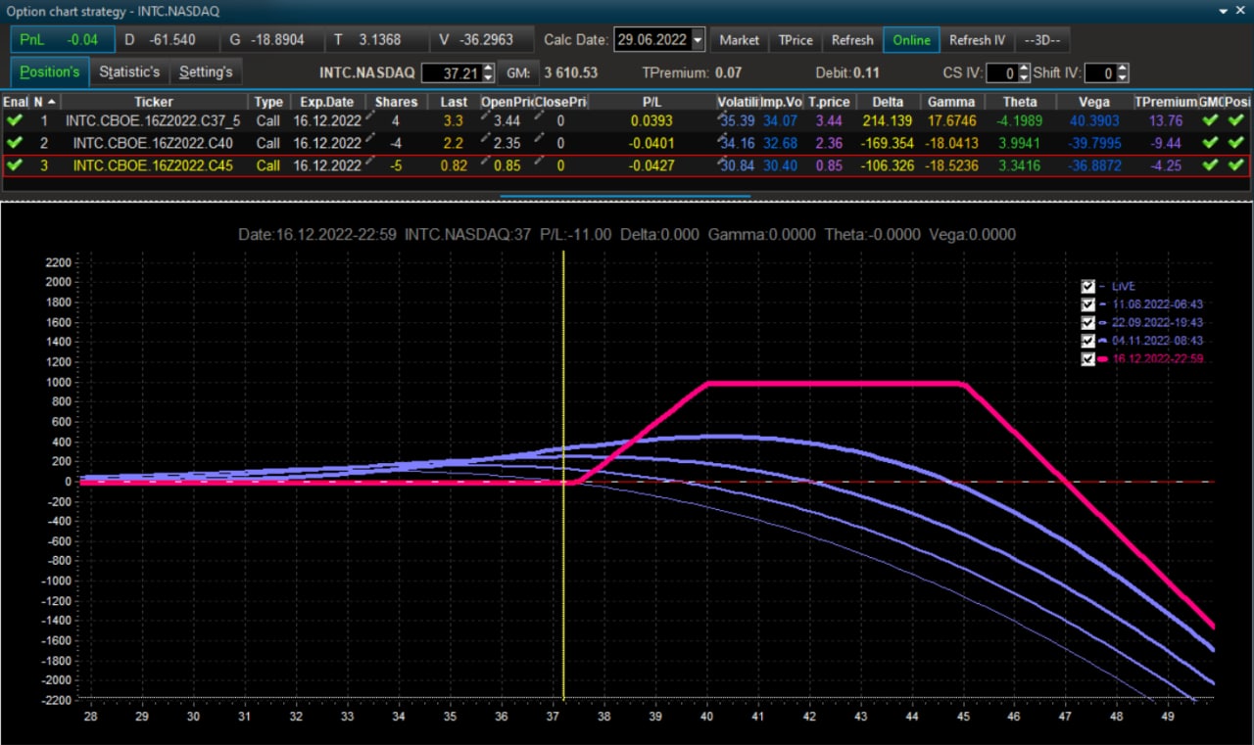Viewport: 1254px width, 745px height.
Task: Click volatility edit pencil for C37_5 row
Action: coord(722,116)
